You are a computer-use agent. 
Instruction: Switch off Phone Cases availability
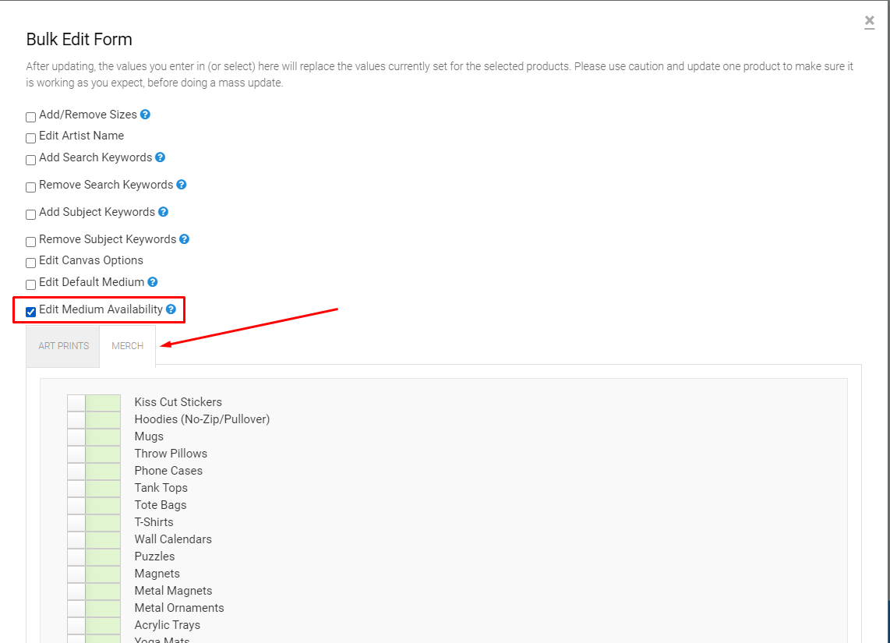[x=94, y=471]
